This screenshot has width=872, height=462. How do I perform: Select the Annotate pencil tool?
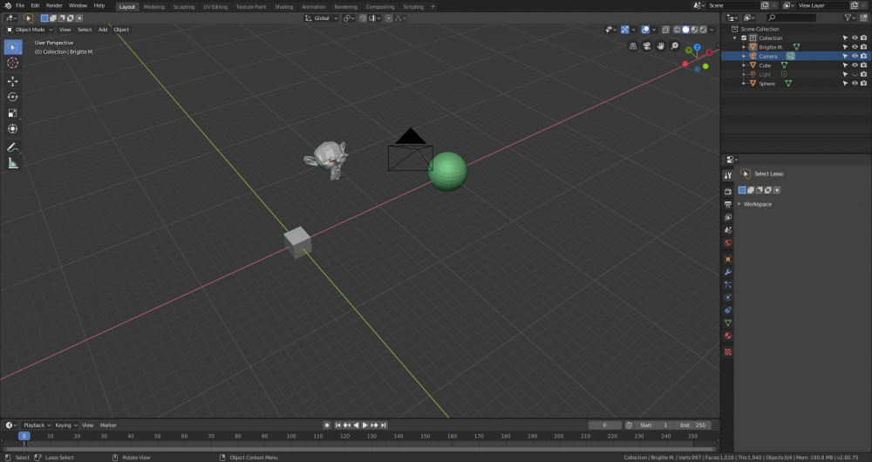(x=13, y=147)
